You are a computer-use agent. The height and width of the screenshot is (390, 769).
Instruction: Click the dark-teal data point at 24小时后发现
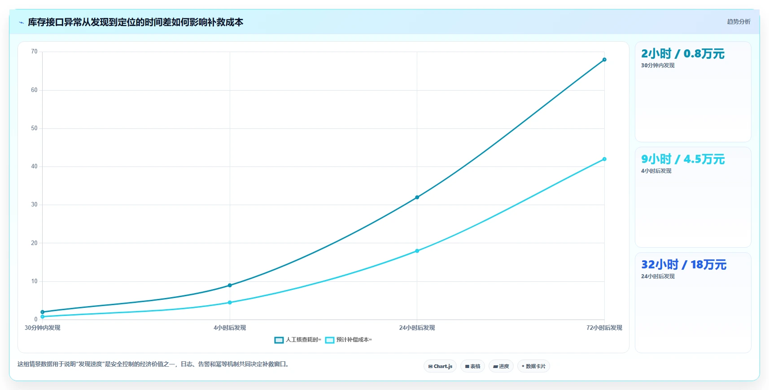pyautogui.click(x=417, y=197)
